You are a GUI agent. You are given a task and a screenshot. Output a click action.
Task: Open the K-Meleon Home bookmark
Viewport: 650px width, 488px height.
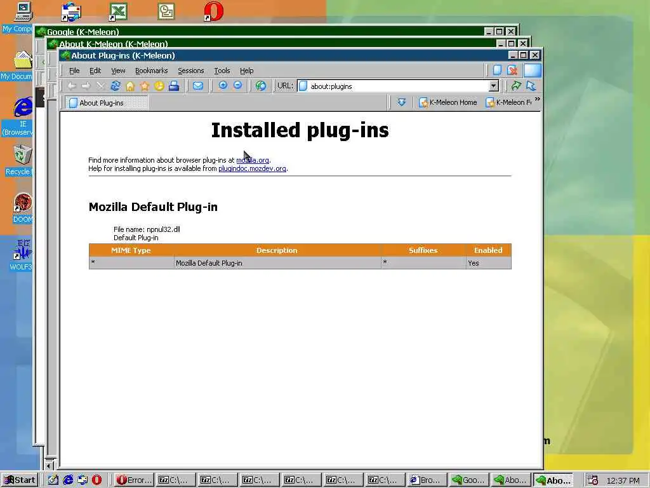pos(448,102)
